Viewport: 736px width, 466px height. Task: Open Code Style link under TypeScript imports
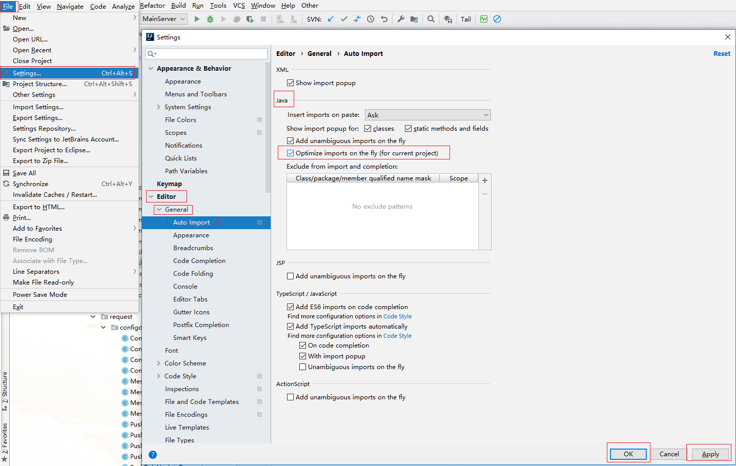click(x=397, y=336)
